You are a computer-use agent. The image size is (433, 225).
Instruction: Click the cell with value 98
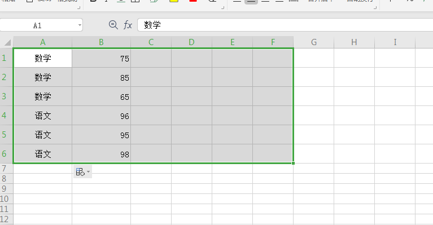point(102,153)
